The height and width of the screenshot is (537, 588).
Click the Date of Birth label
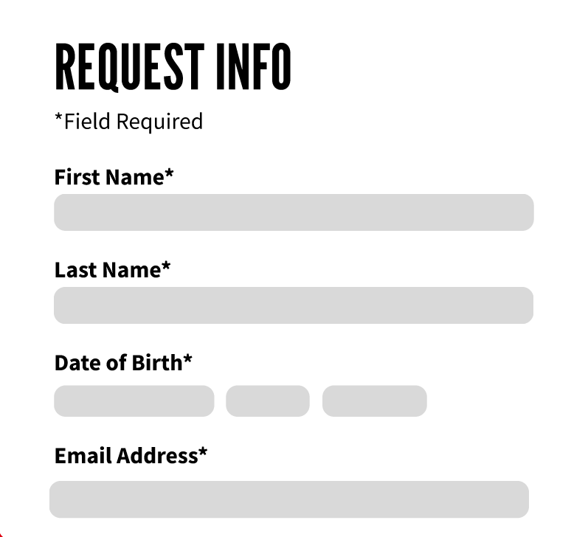118,363
